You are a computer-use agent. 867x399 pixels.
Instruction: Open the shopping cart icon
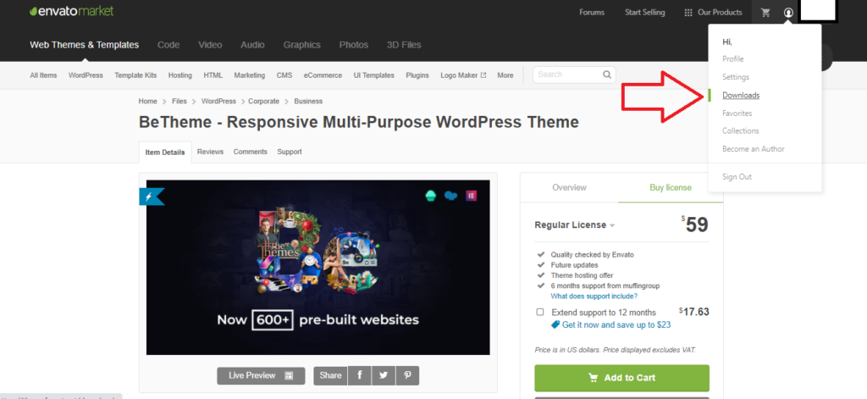(765, 12)
